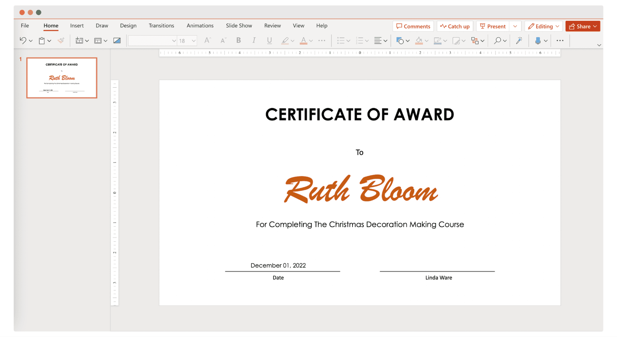Viewport: 617px width, 337px height.
Task: Click the Dictate microphone icon
Action: tap(538, 41)
